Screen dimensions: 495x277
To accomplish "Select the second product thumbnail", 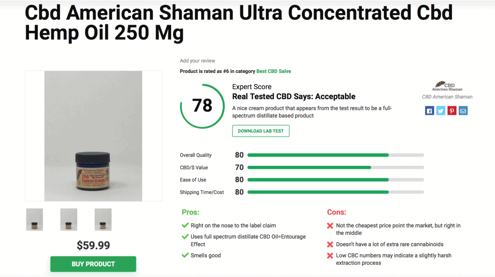I will pos(69,219).
